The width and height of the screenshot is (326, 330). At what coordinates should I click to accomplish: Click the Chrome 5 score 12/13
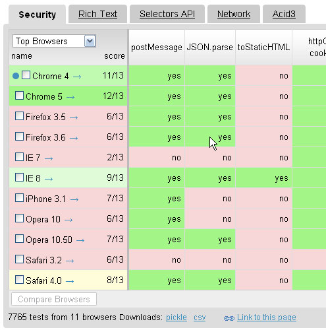(113, 96)
